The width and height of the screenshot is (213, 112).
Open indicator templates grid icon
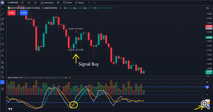click(x=58, y=3)
